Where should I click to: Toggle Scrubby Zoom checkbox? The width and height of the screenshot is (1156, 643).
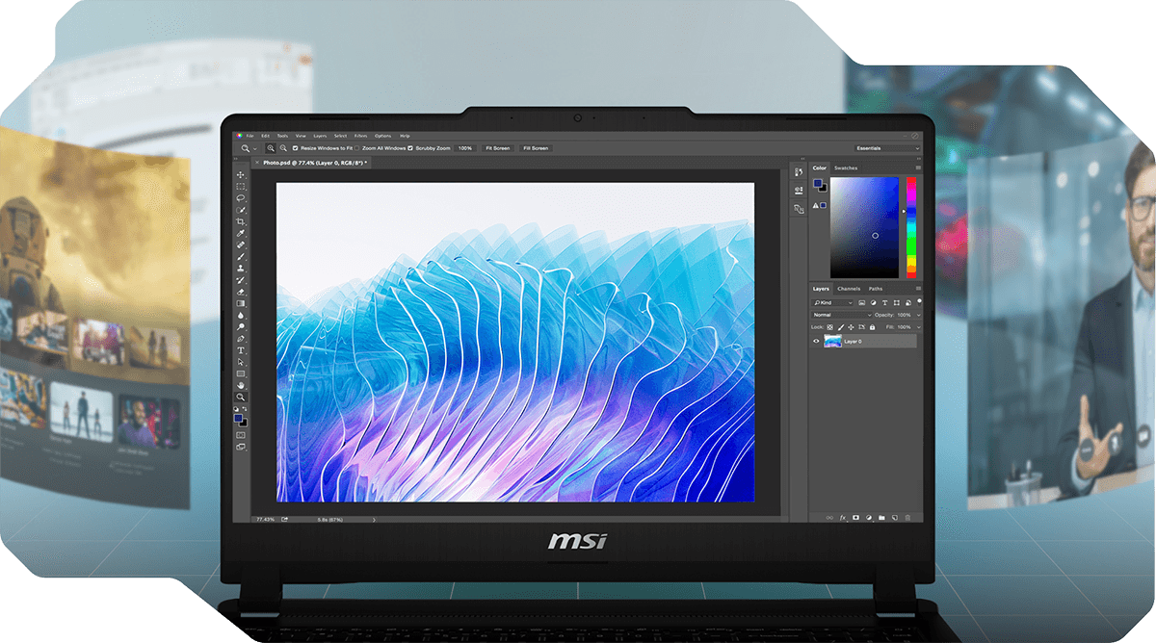coord(410,148)
